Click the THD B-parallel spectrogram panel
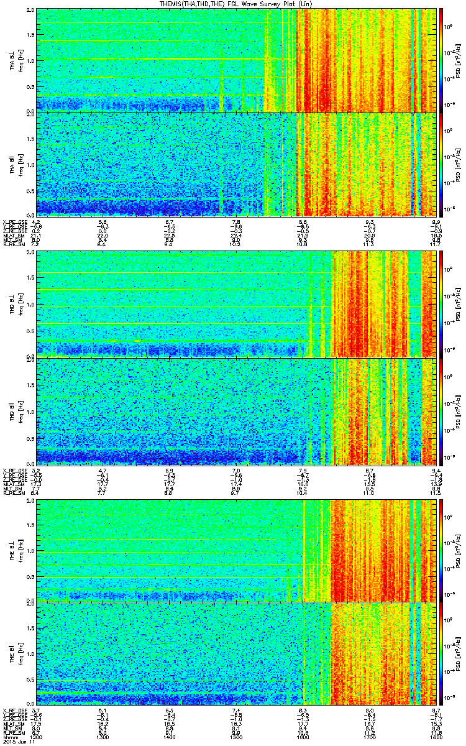The width and height of the screenshot is (466, 746). click(x=236, y=410)
